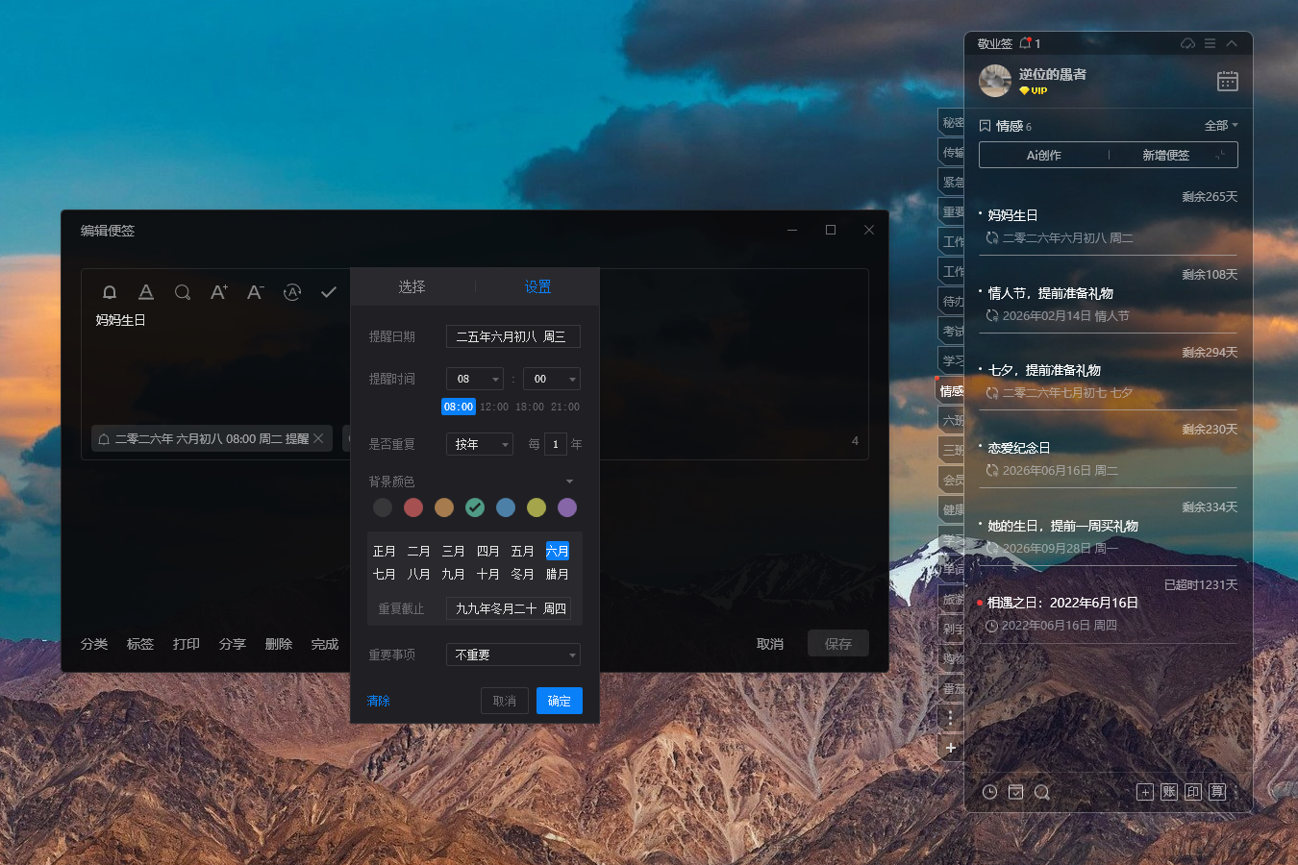
Task: Switch to the 设置 tab
Action: [x=537, y=287]
